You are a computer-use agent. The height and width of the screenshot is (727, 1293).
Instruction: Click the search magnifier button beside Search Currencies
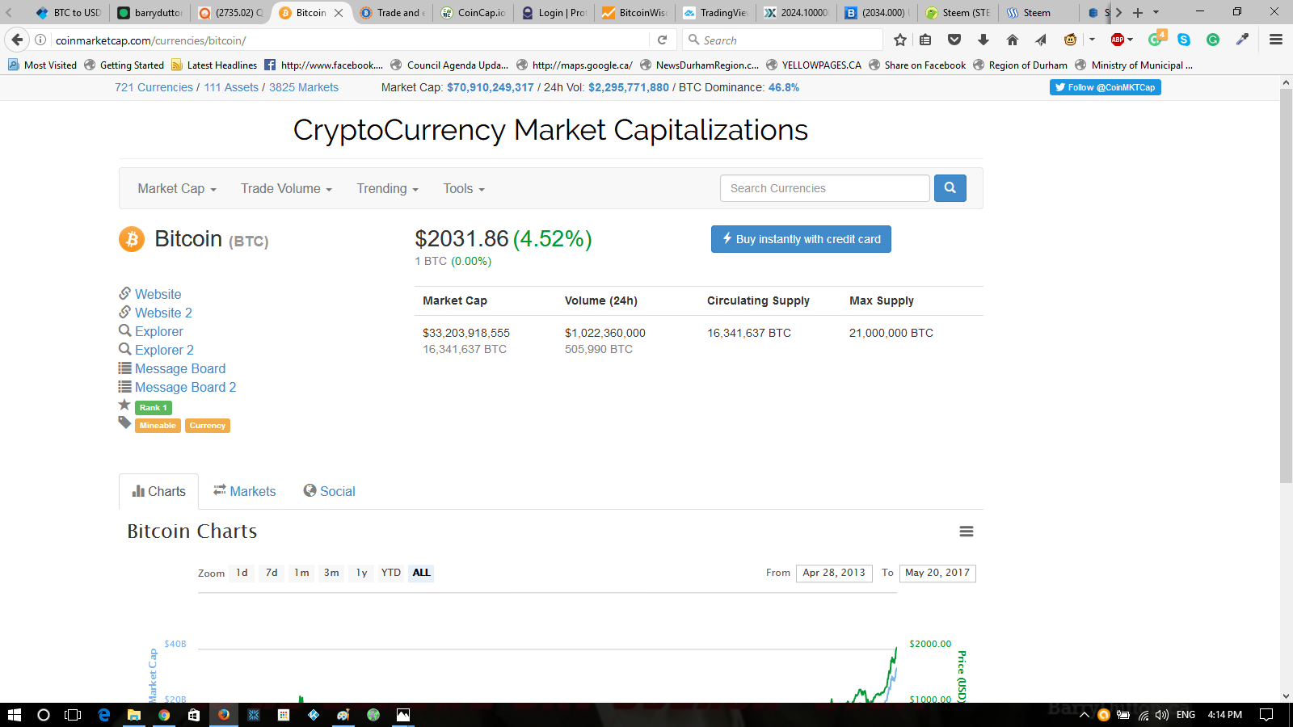[950, 188]
